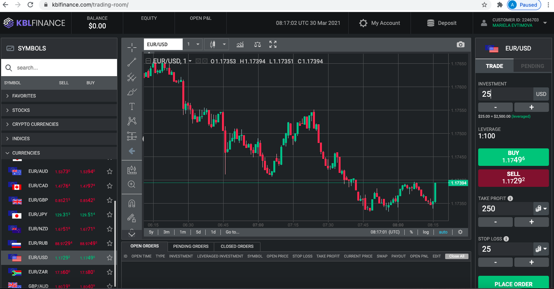Click the symbols search field
554x289 pixels.
point(59,68)
